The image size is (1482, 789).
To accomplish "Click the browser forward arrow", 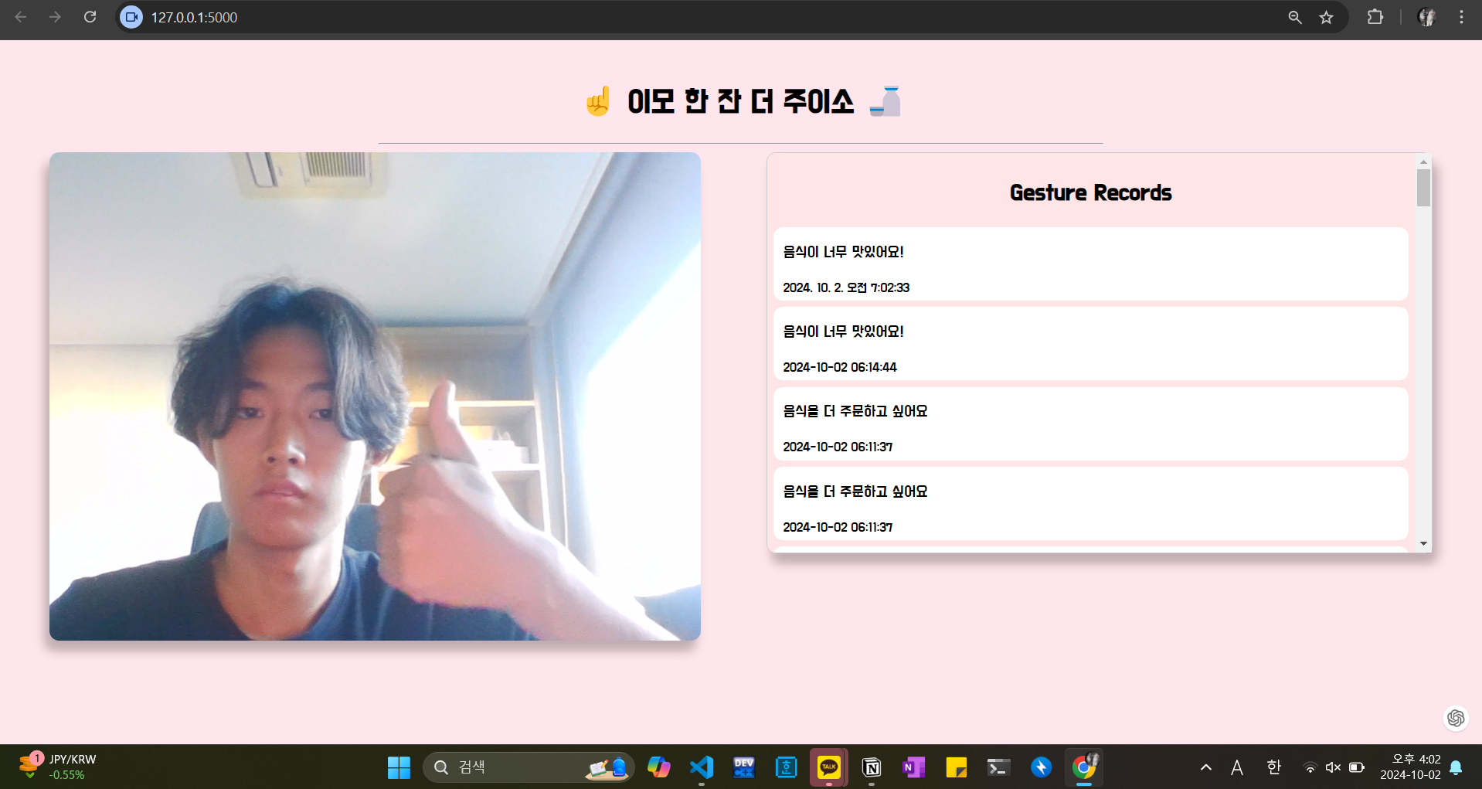I will click(x=55, y=17).
